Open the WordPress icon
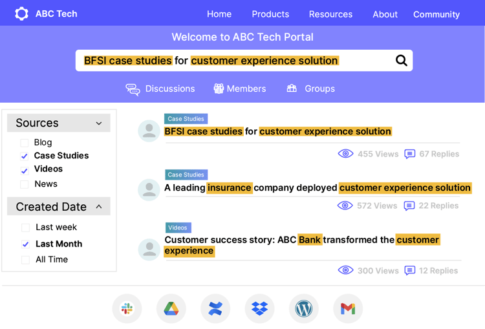Viewport: 485px width, 329px height. 304,308
